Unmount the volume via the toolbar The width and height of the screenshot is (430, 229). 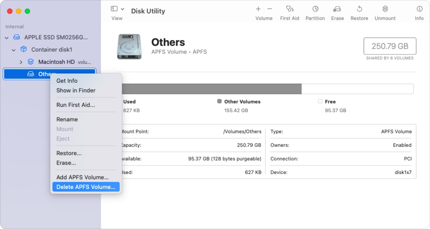(x=385, y=9)
